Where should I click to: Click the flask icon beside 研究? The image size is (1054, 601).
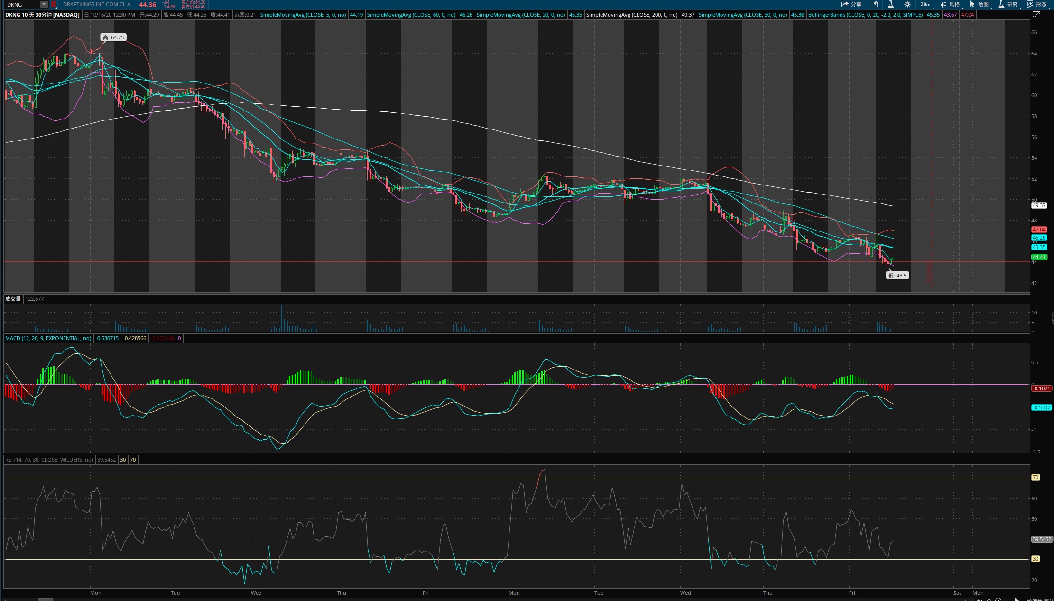pos(1001,4)
